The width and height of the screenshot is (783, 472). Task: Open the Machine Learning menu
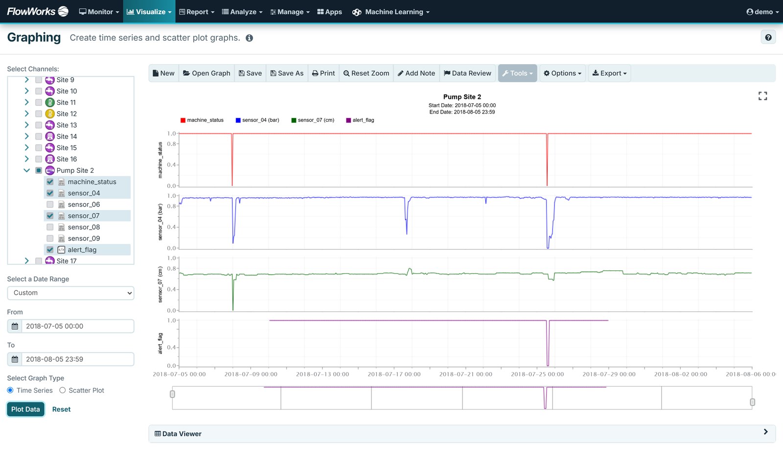391,12
